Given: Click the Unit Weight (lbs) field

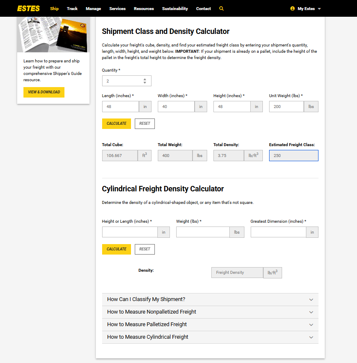Looking at the screenshot, I should click(286, 106).
